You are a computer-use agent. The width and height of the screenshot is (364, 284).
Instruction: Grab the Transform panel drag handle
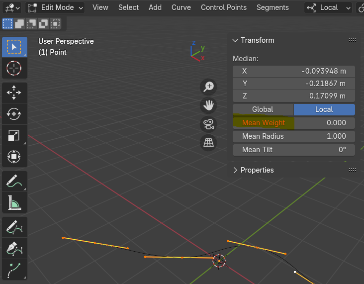[x=353, y=40]
